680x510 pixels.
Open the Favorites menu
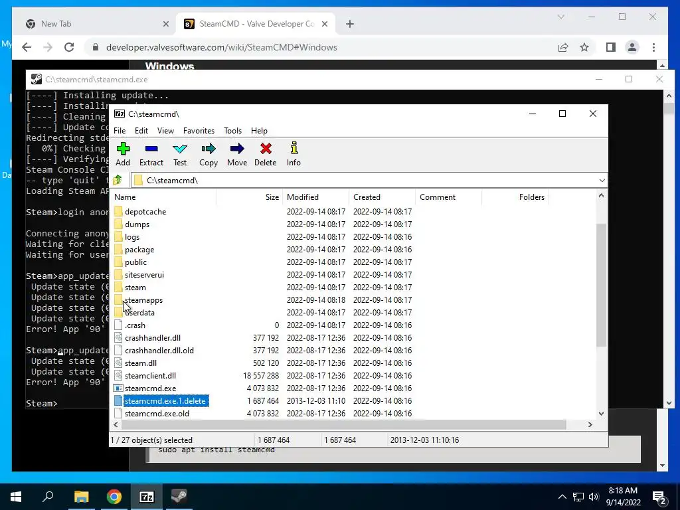[199, 131]
